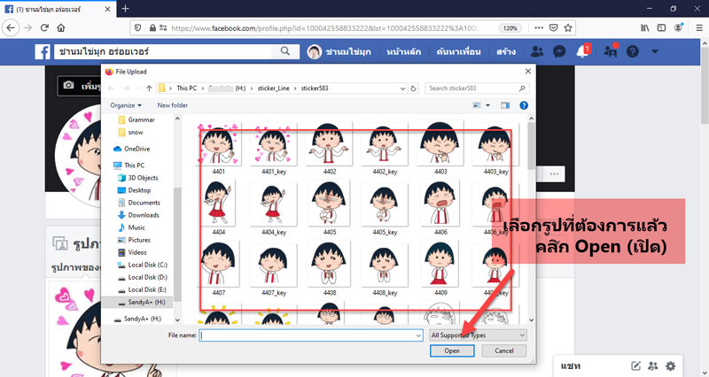Viewport: 709px width, 377px height.
Task: Open Facebook notifications bell
Action: point(583,51)
